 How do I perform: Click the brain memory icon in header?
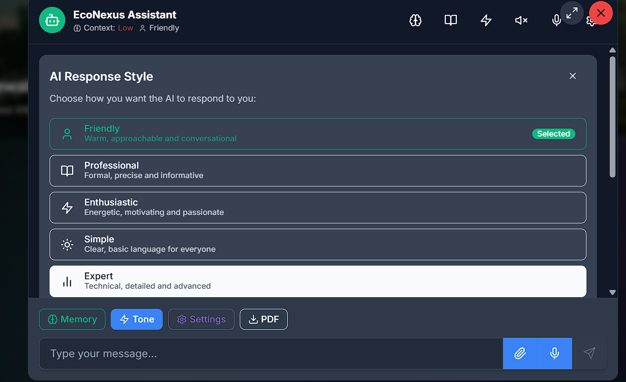pyautogui.click(x=416, y=21)
